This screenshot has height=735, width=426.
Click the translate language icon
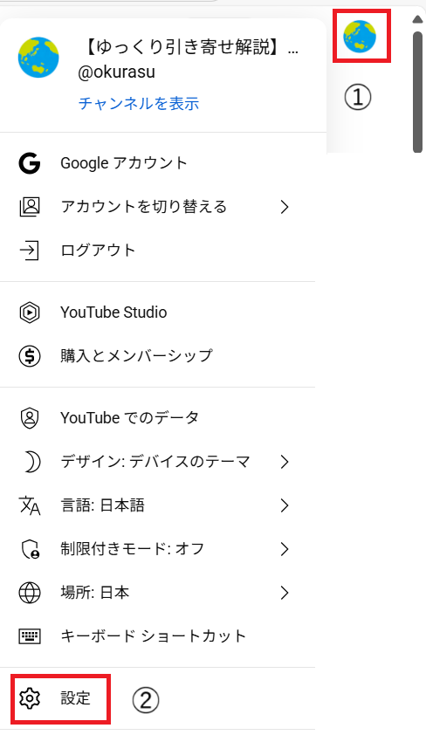pos(30,505)
